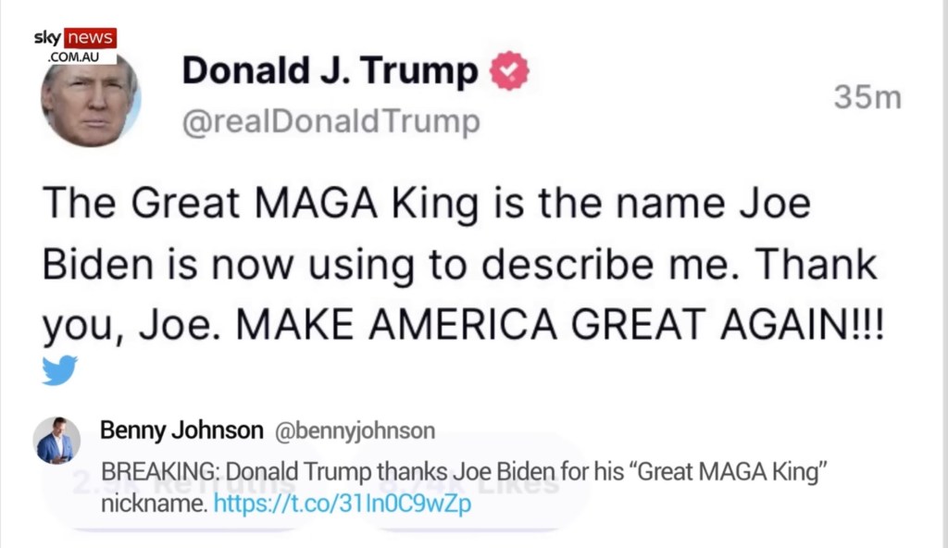Open Donald J. Trump's profile picture
This screenshot has height=548, width=948.
tap(90, 104)
